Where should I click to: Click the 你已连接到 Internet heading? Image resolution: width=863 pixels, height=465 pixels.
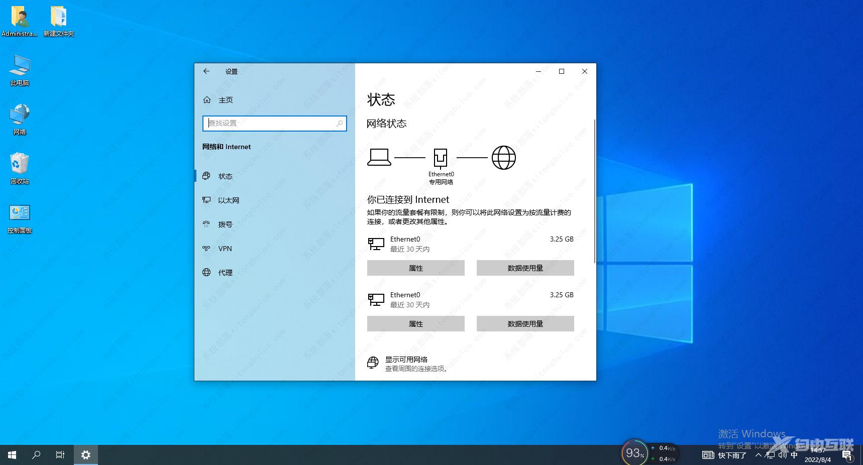click(x=408, y=199)
